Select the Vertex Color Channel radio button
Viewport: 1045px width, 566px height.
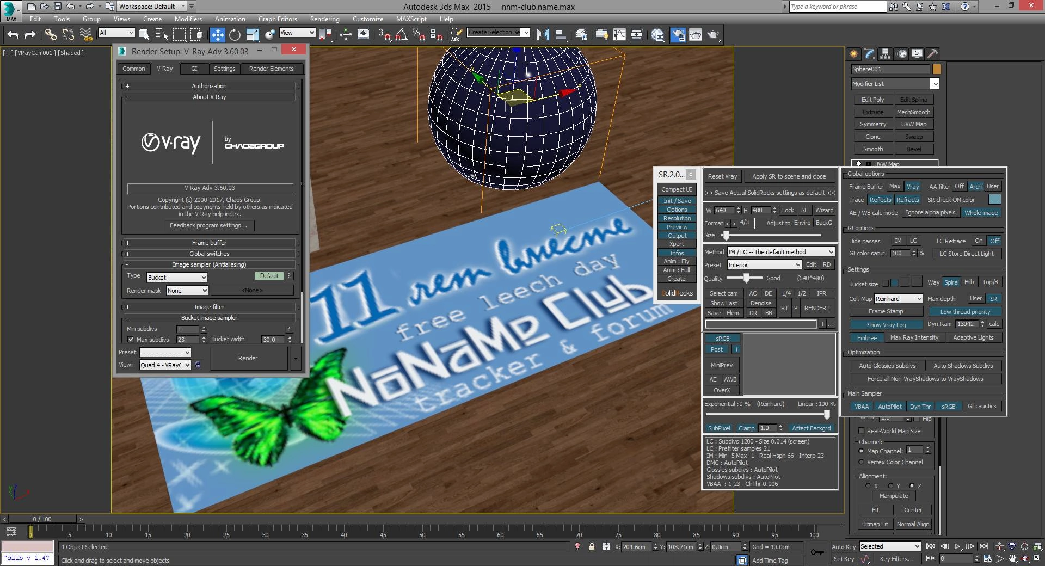tap(861, 462)
